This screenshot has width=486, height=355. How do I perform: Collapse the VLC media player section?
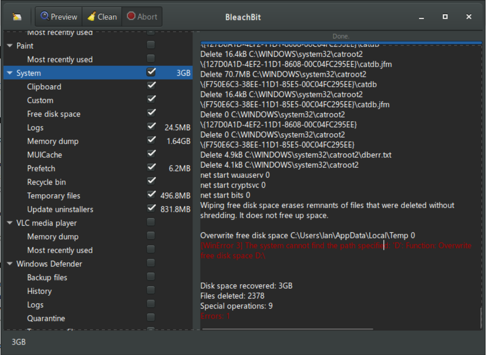point(9,223)
